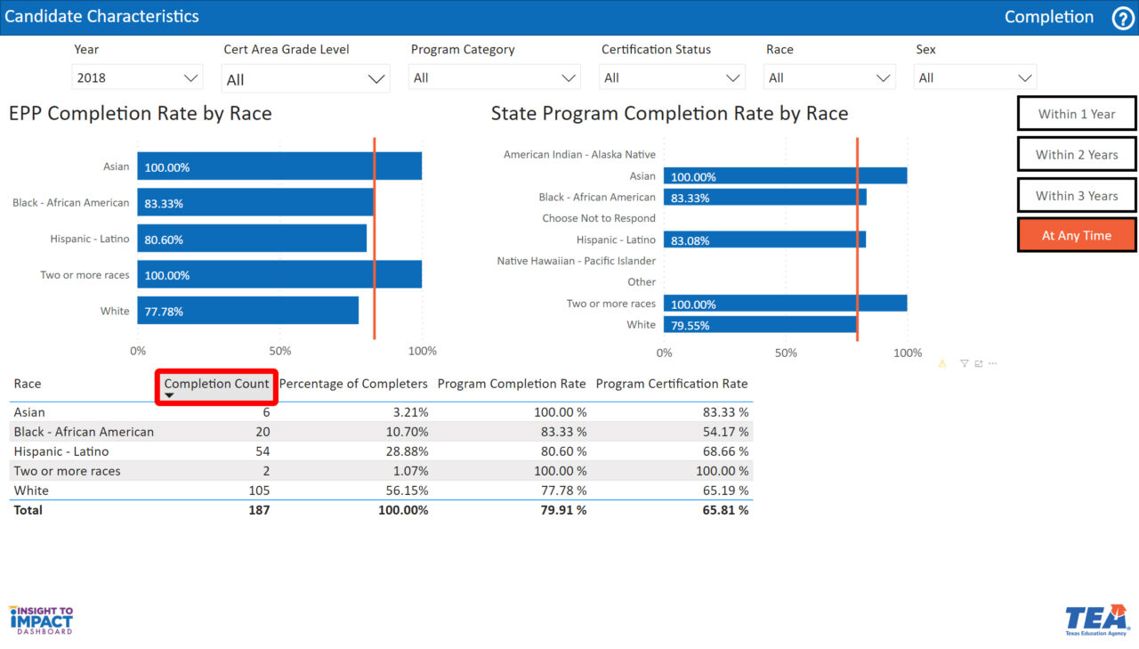Open the Program Category dropdown

[495, 78]
